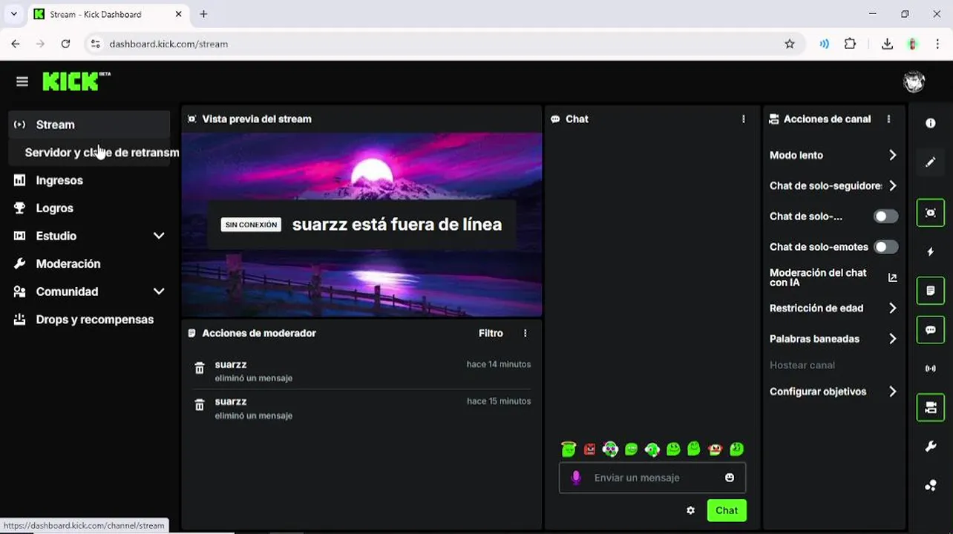Go back with the browser back arrow
953x534 pixels.
[x=16, y=44]
